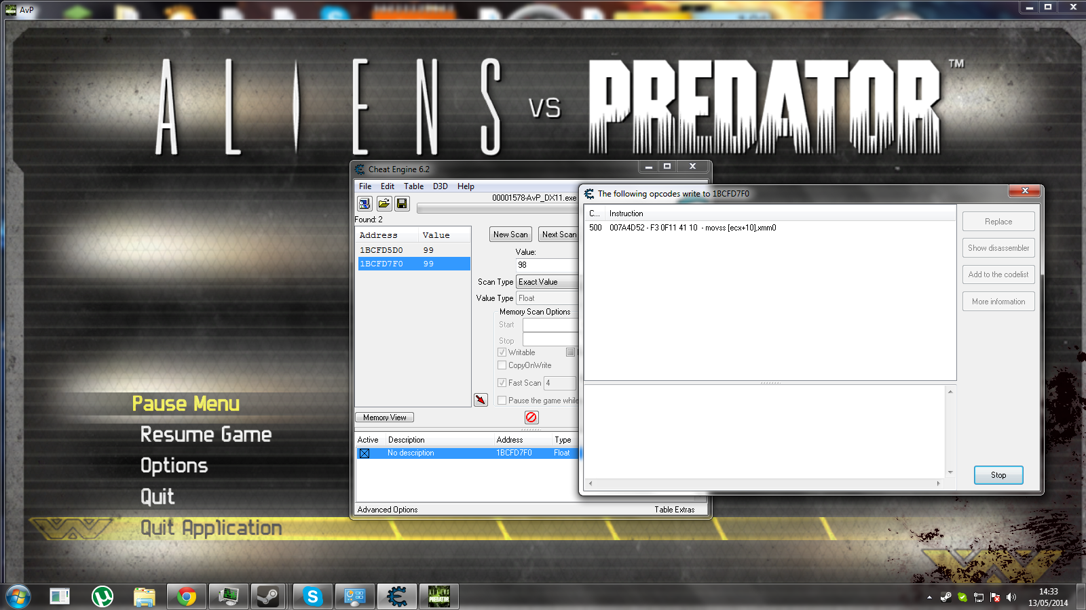Switch to Steam on the taskbar

pyautogui.click(x=268, y=596)
